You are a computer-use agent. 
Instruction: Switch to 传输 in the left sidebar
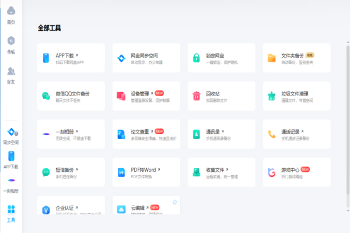point(10,44)
